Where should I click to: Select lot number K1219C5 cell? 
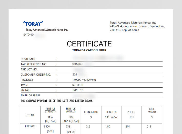click(x=30, y=127)
